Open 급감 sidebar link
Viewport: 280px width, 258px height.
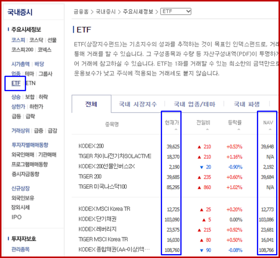52,131
